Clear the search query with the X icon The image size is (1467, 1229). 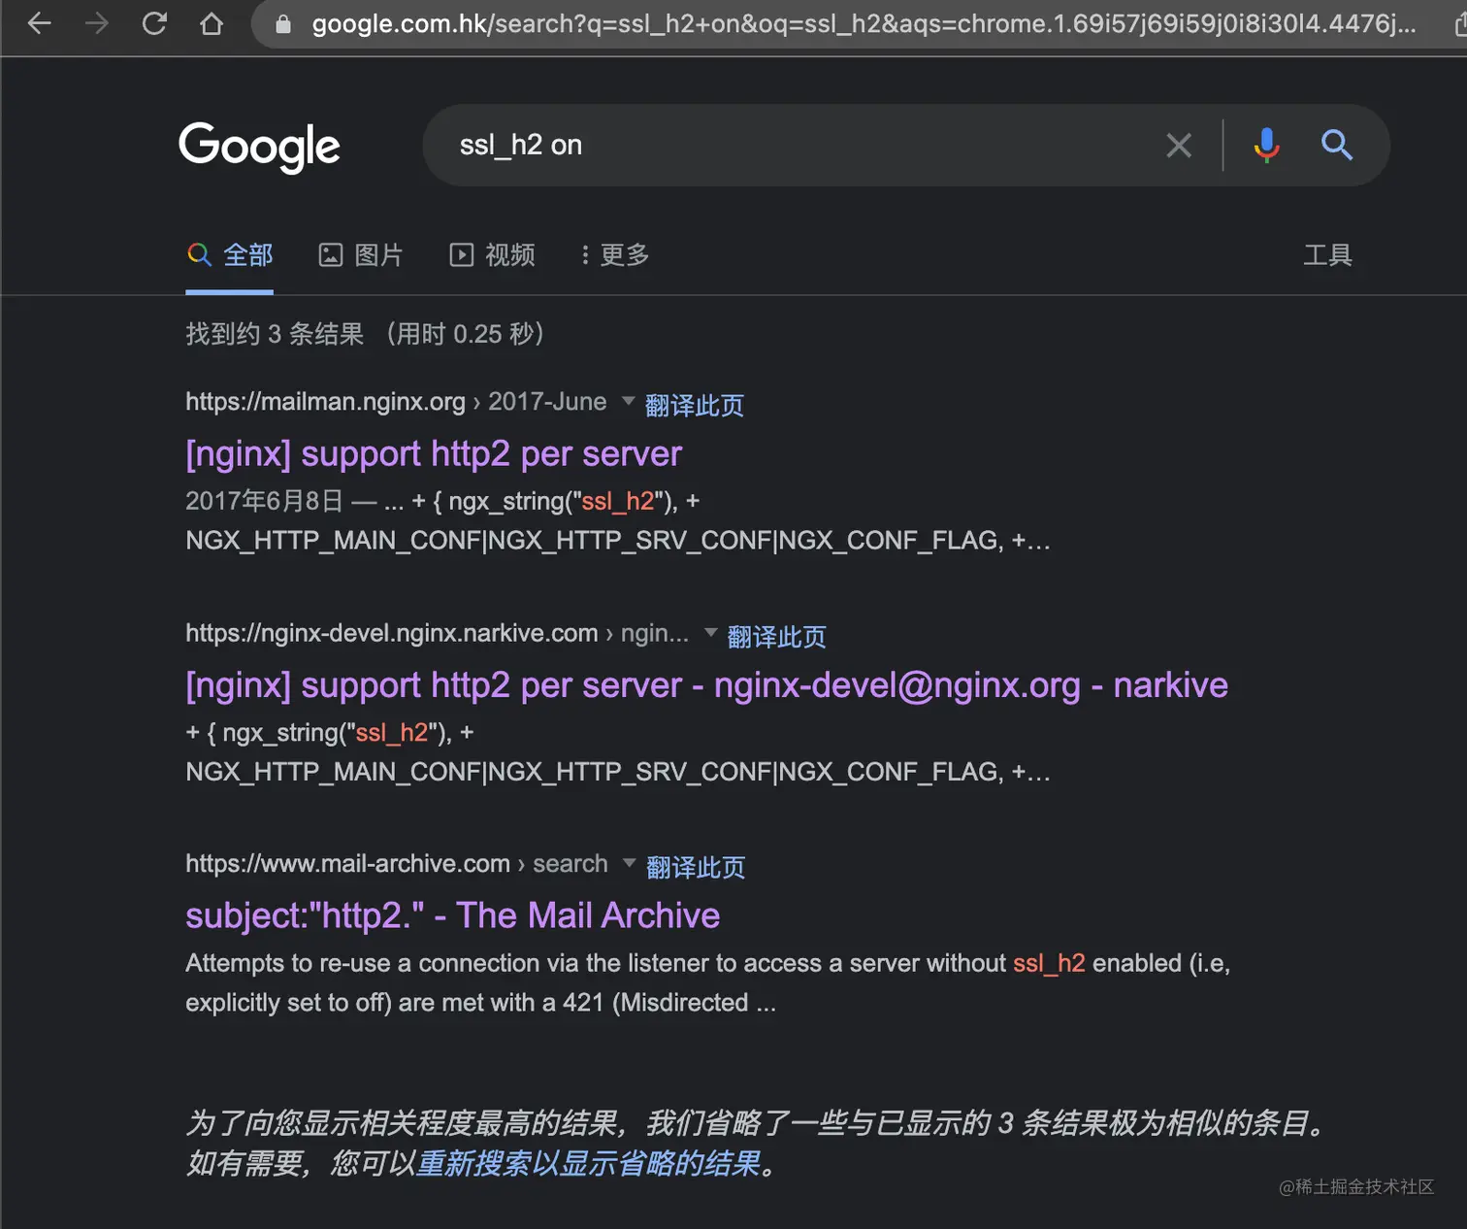point(1179,145)
